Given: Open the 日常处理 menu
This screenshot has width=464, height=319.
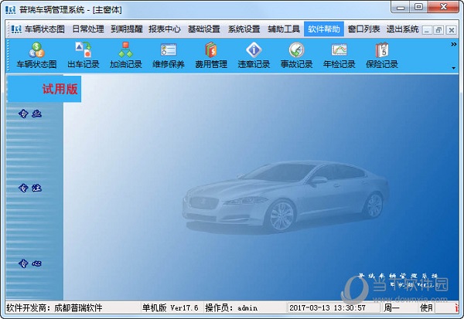Looking at the screenshot, I should (x=88, y=29).
